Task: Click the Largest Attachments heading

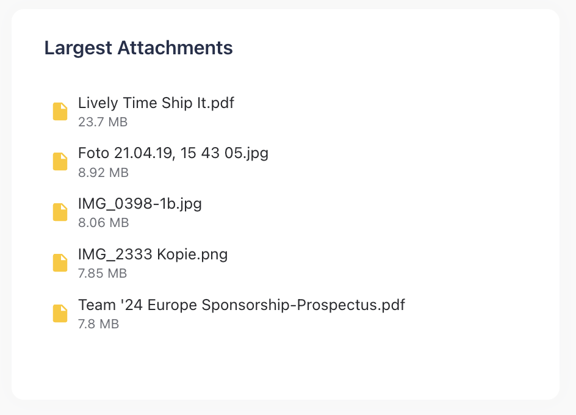Action: point(138,48)
